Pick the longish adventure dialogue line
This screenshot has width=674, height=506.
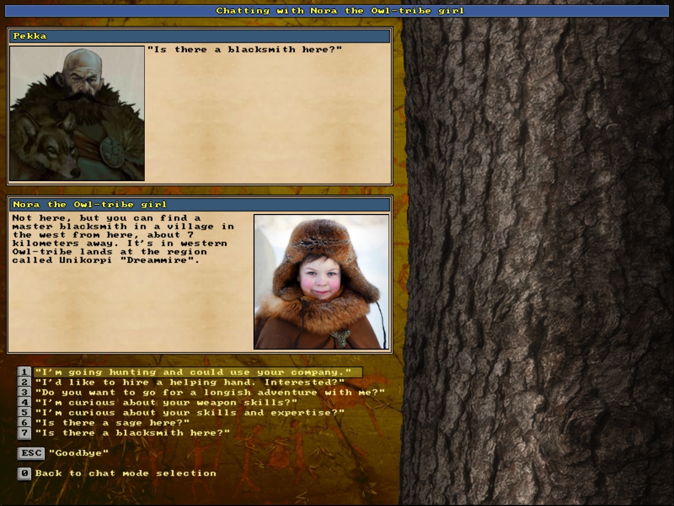210,393
